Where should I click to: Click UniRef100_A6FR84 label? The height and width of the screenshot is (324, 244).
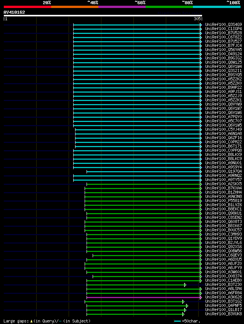(223, 293)
